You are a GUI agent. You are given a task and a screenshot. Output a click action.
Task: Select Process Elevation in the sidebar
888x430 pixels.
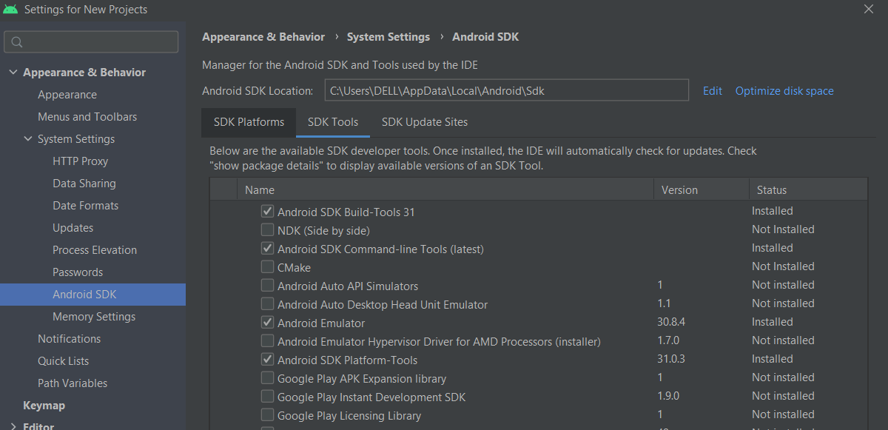[95, 250]
